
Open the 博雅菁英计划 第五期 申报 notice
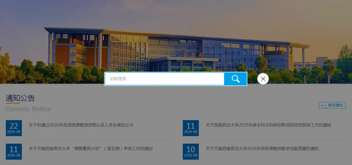point(91,149)
